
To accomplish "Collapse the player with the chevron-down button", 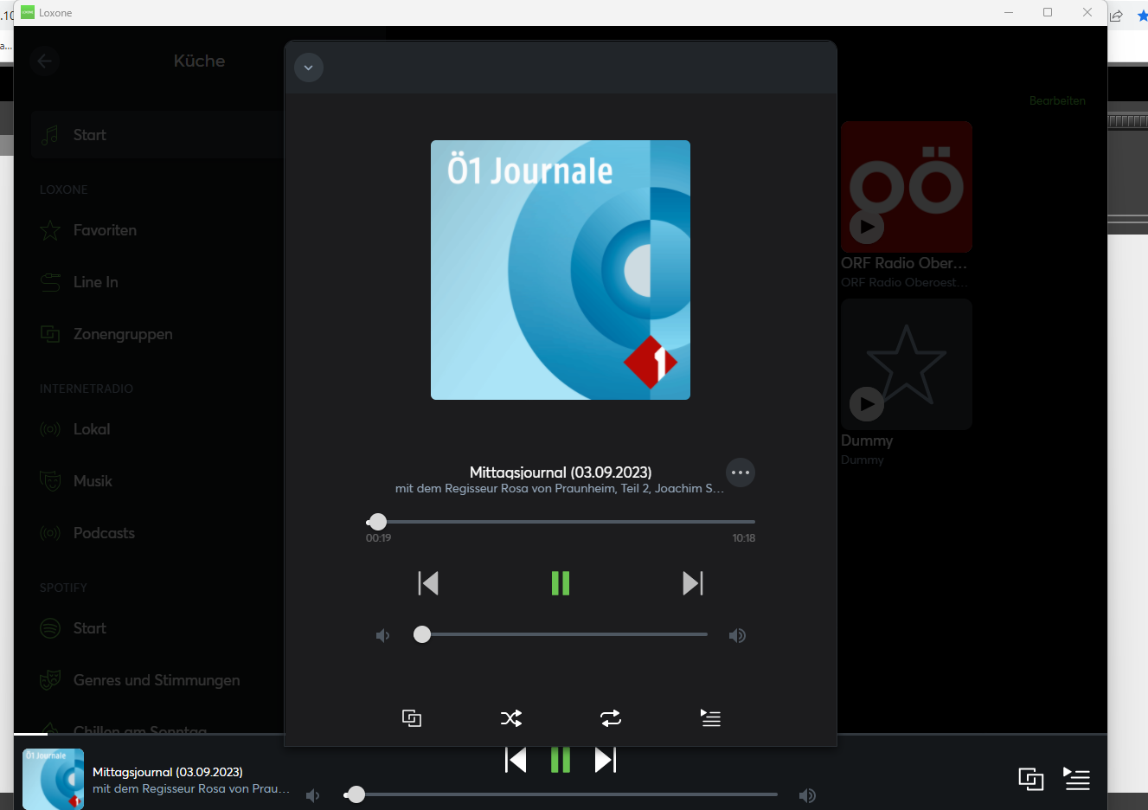I will pos(309,67).
